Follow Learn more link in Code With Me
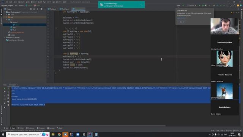243x137 pixels. 181,18
